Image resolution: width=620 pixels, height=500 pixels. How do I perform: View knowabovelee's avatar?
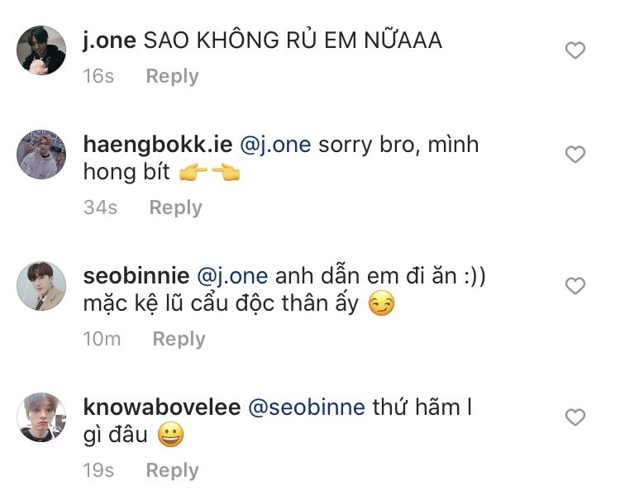pos(41,417)
